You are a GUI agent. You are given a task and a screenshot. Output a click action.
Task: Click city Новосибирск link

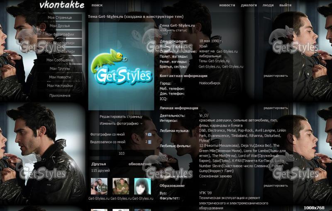(210, 83)
